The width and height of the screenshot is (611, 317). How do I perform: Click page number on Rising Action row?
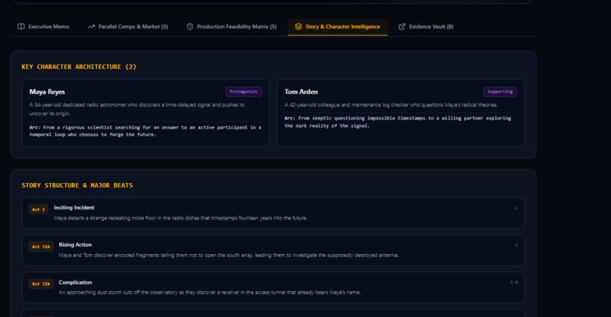[516, 245]
